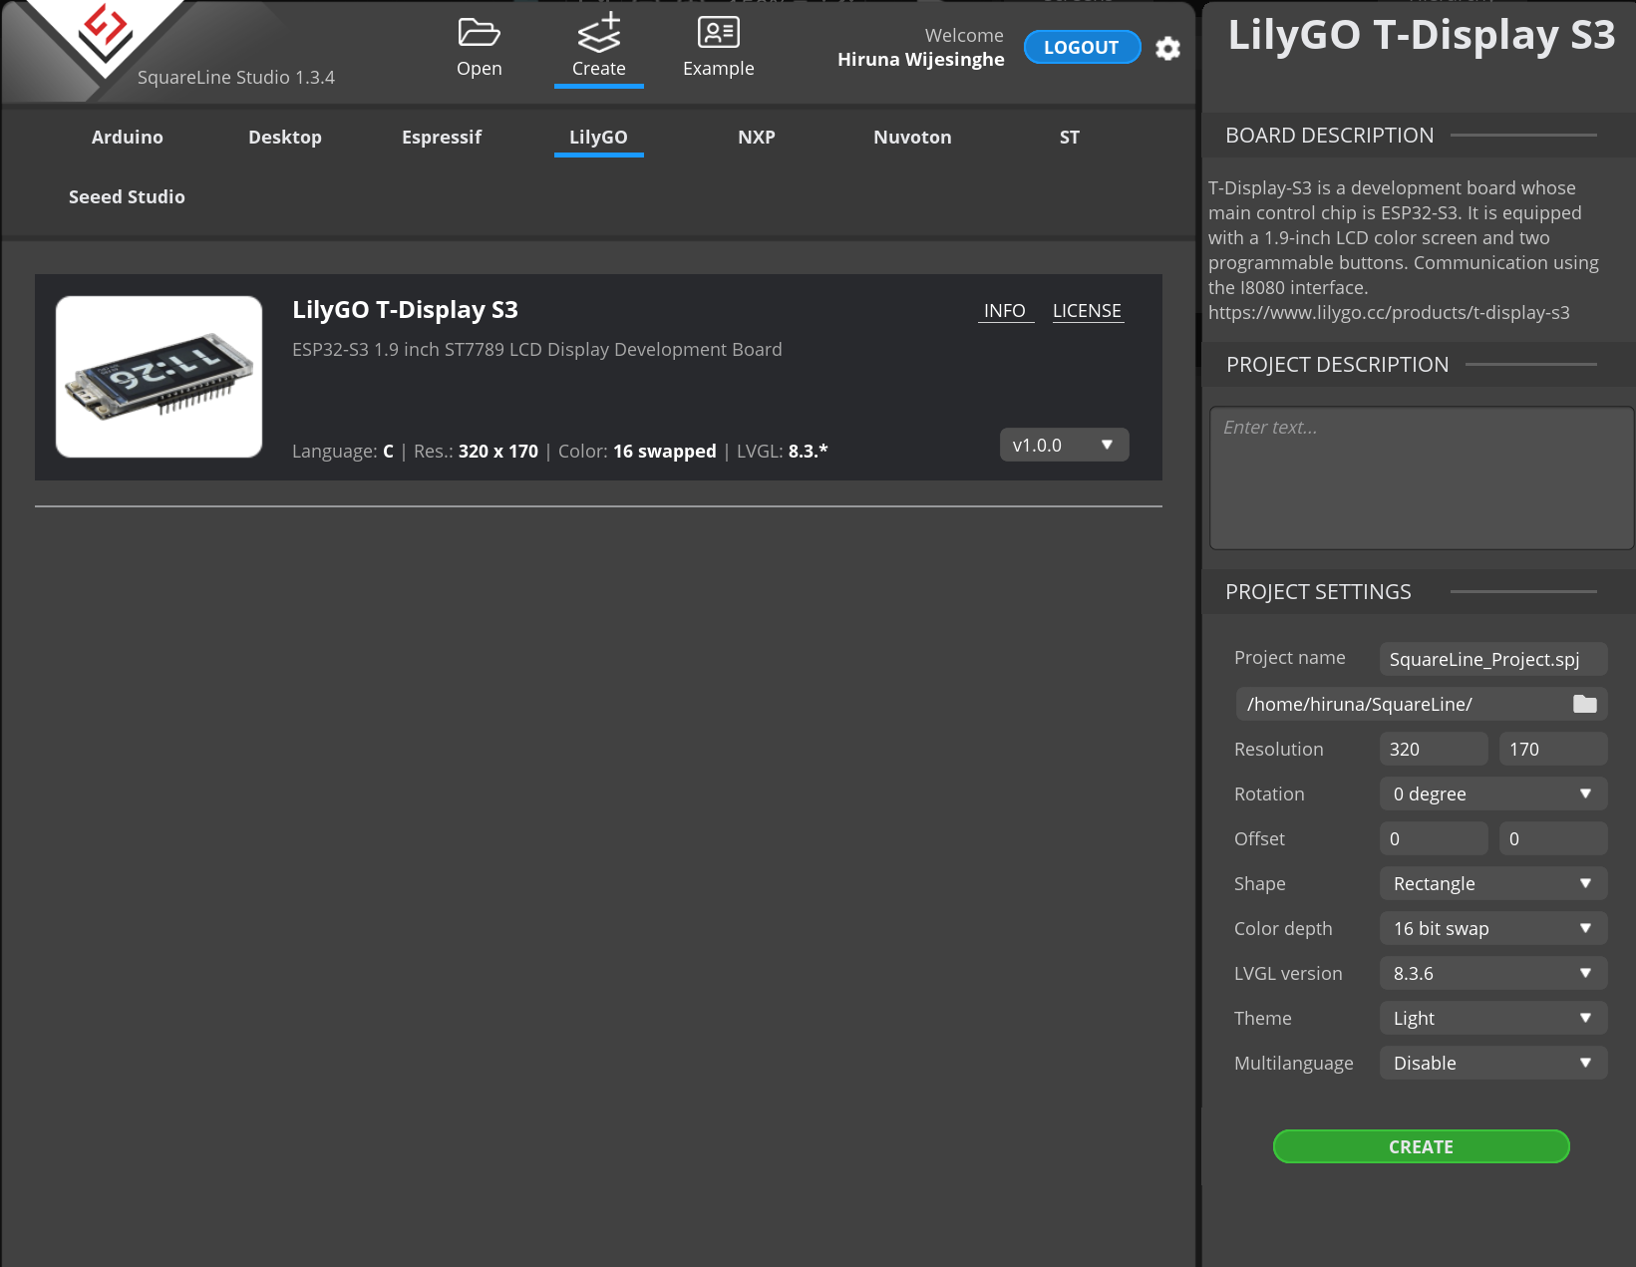
Task: Edit the second Offset field
Action: tap(1553, 838)
